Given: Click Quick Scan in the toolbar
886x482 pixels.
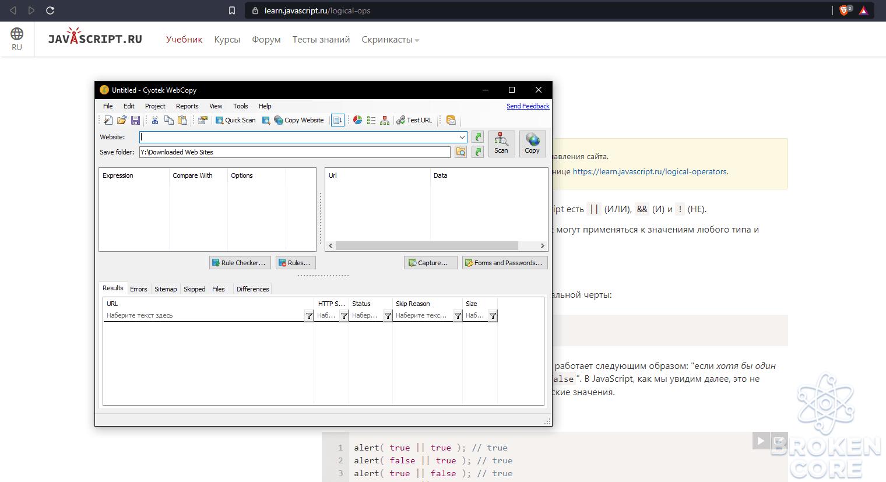Looking at the screenshot, I should click(235, 120).
